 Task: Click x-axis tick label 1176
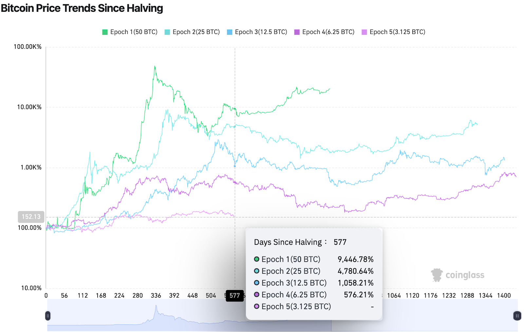[431, 295]
